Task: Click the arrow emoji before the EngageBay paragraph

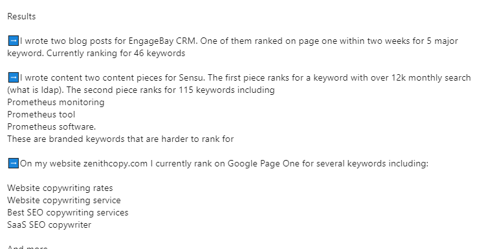Action: tap(13, 41)
